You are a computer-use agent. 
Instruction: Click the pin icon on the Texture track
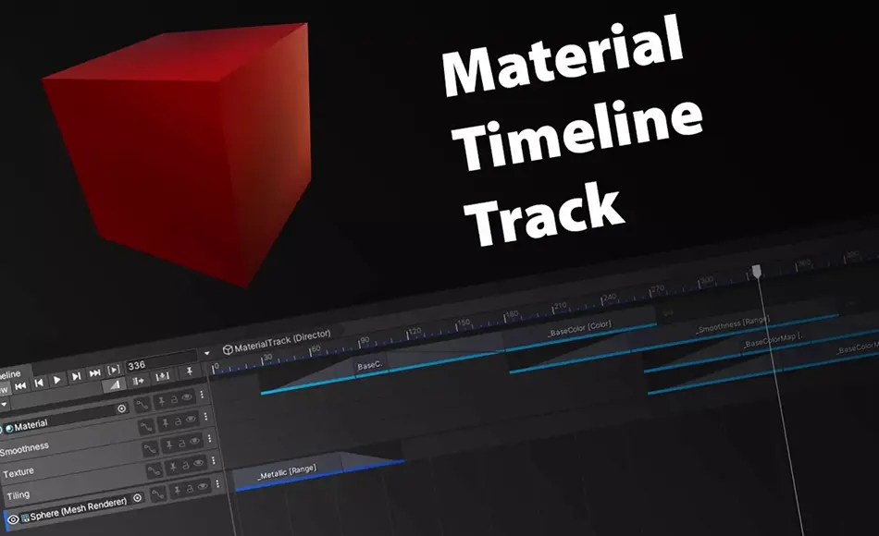point(169,445)
